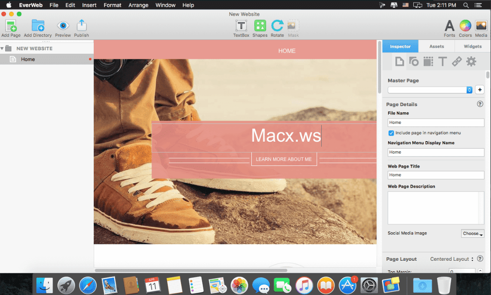This screenshot has height=295, width=491.
Task: Select the Home page in sidebar
Action: pos(46,59)
